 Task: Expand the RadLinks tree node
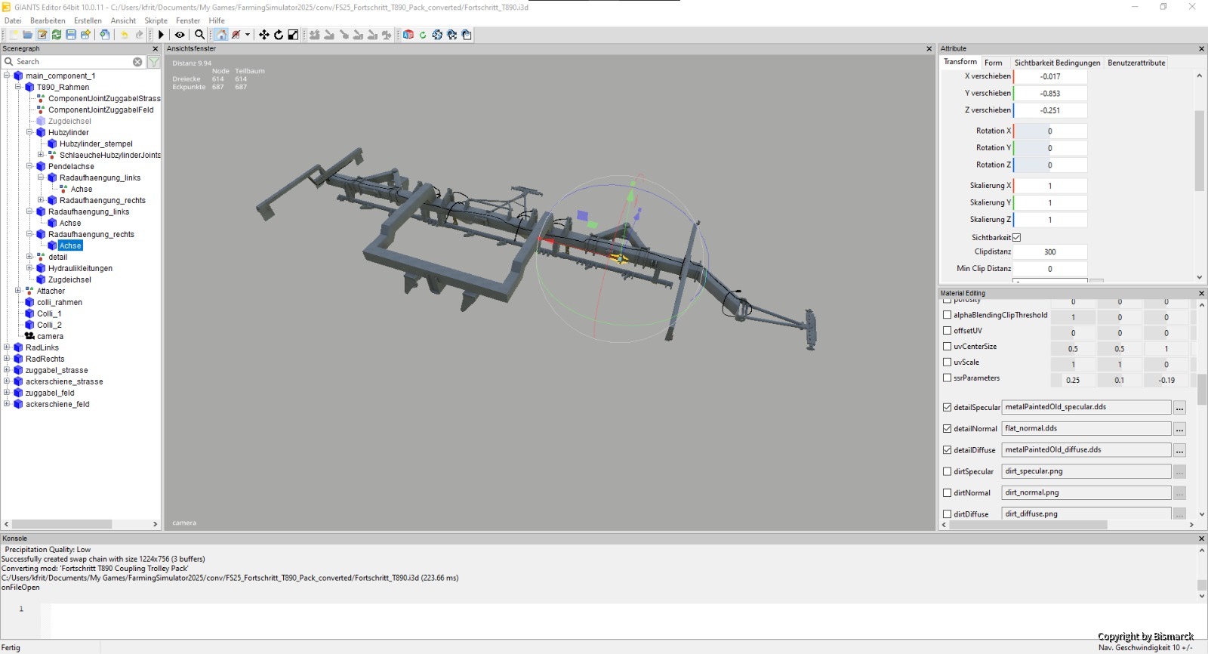pos(7,347)
